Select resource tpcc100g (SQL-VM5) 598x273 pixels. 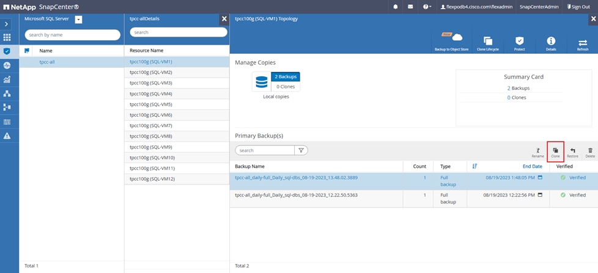(x=177, y=104)
